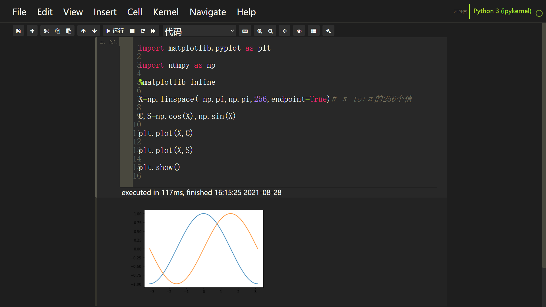This screenshot has width=546, height=307.
Task: Click the Restart kernel button
Action: coord(143,31)
